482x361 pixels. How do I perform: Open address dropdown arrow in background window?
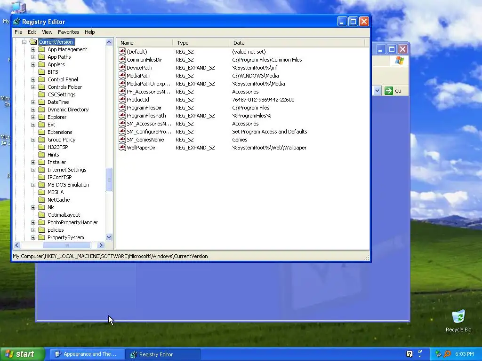pyautogui.click(x=377, y=91)
